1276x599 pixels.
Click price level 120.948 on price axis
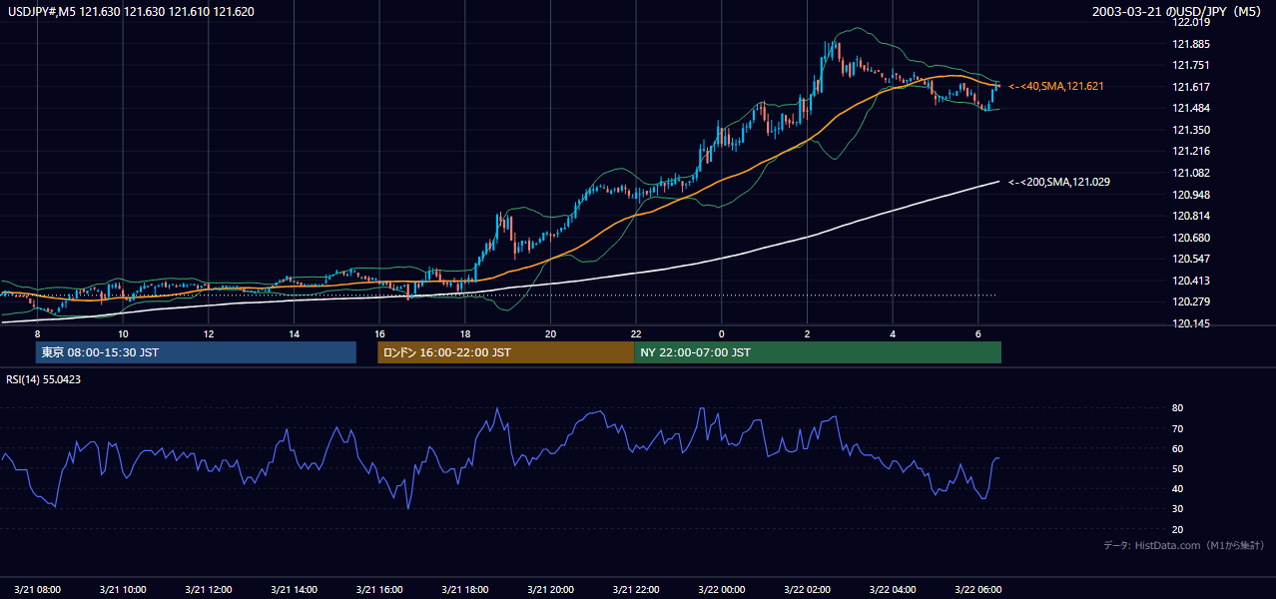(x=1192, y=195)
